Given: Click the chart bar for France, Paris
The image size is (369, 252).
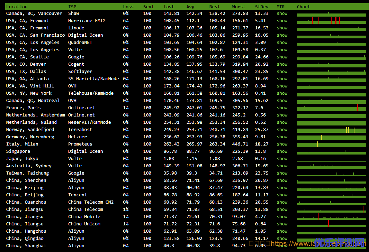Looking at the screenshot, I should click(331, 108).
